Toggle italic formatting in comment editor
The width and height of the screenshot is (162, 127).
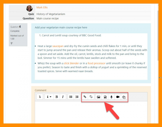[63, 97]
